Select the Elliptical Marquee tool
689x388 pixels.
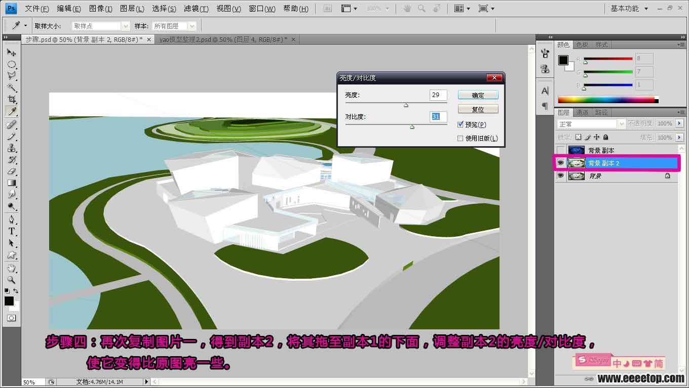[11, 64]
